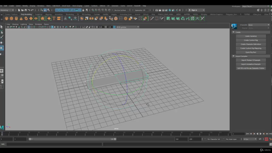Click the Multi-Cut tool shelf icon
The image size is (272, 153).
[152, 19]
